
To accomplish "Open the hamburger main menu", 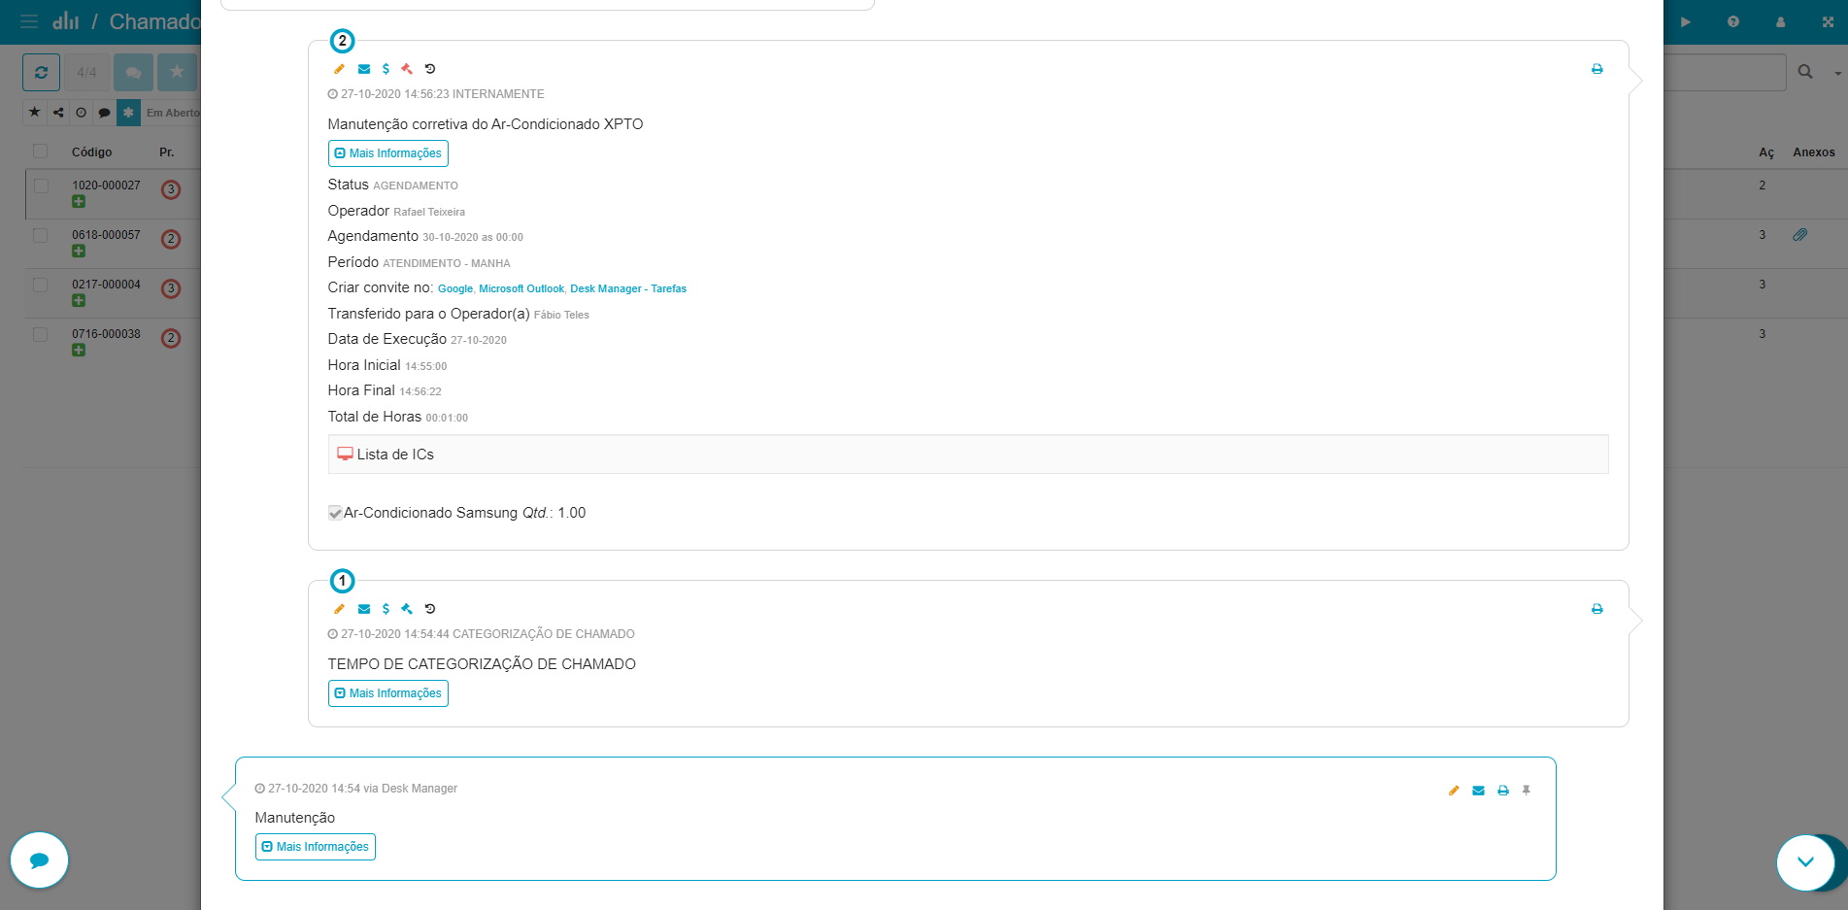I will [x=29, y=21].
